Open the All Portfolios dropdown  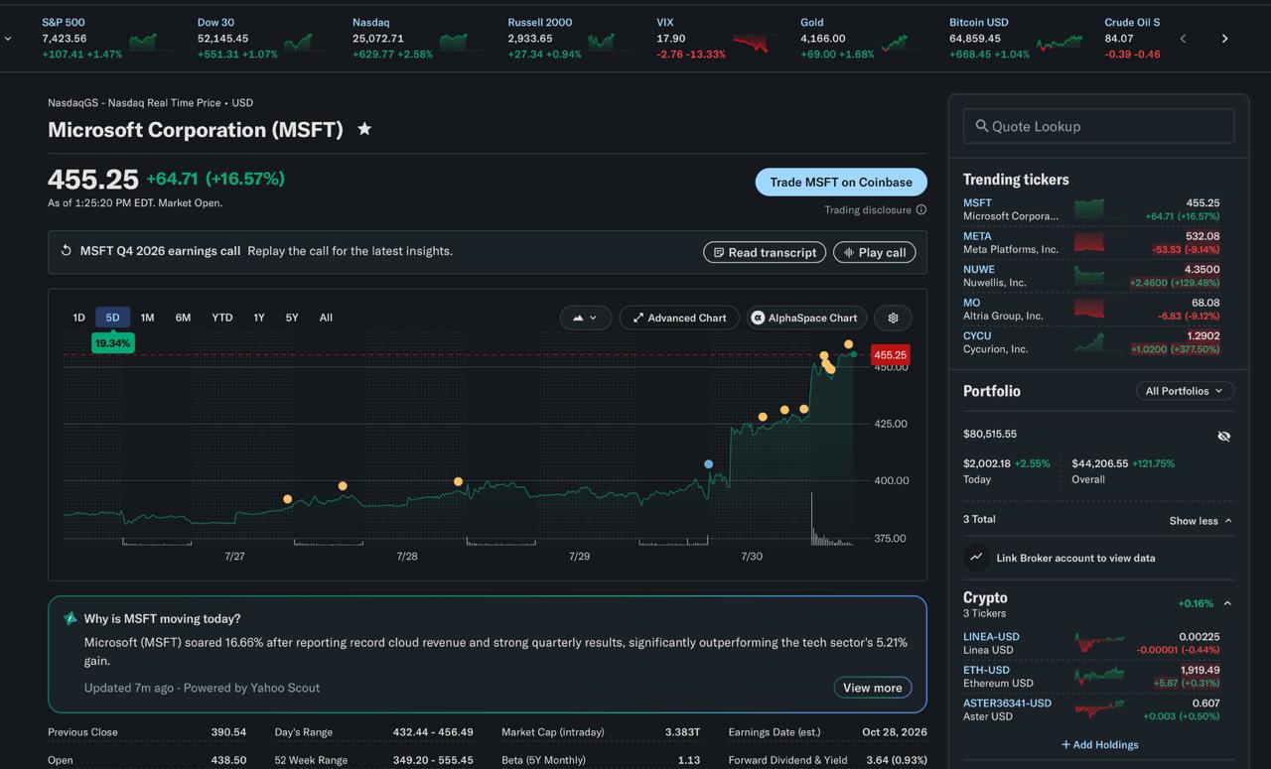[x=1185, y=391]
